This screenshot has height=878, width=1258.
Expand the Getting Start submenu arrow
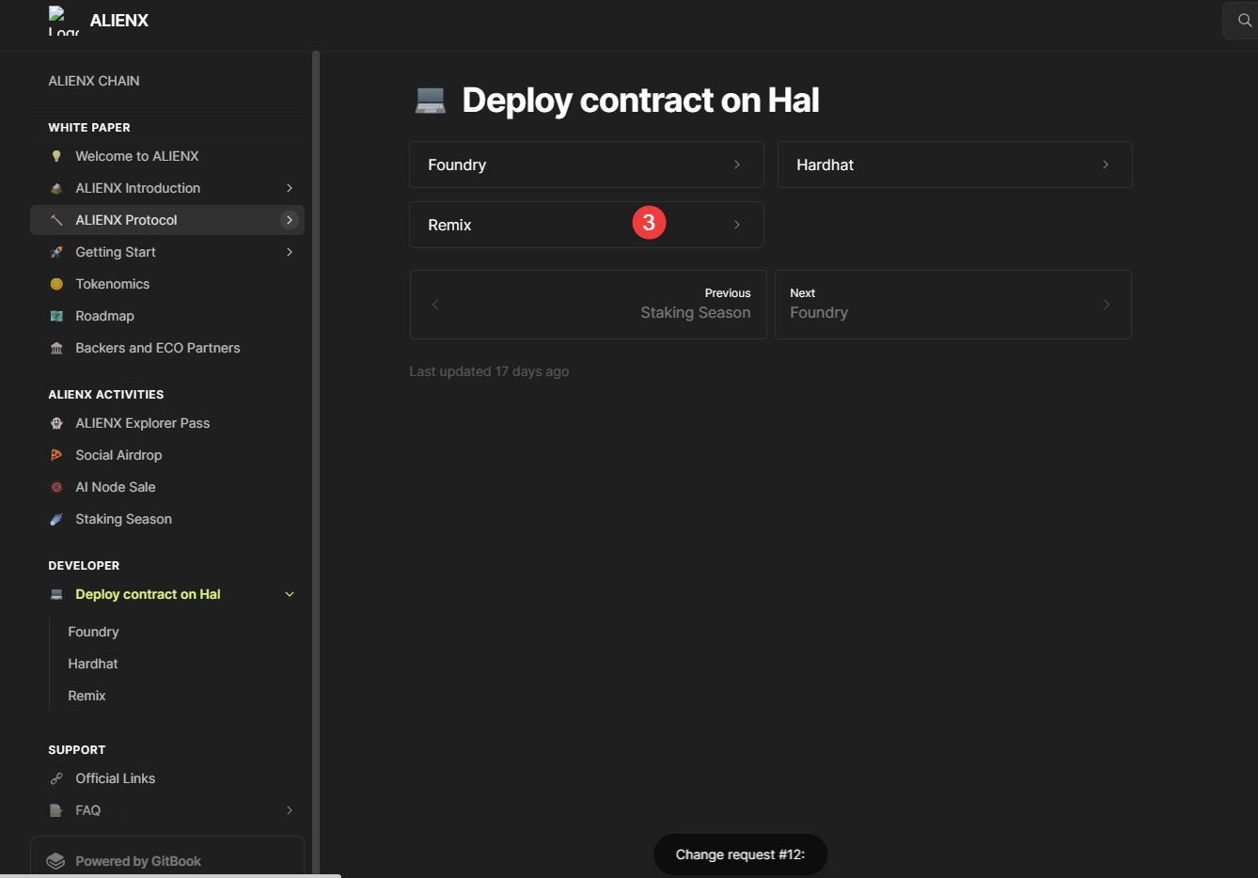coord(290,252)
